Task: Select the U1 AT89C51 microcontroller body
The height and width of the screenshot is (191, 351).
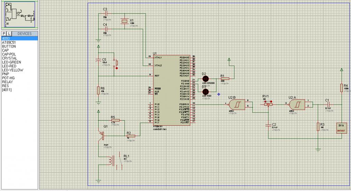Action: [172, 90]
